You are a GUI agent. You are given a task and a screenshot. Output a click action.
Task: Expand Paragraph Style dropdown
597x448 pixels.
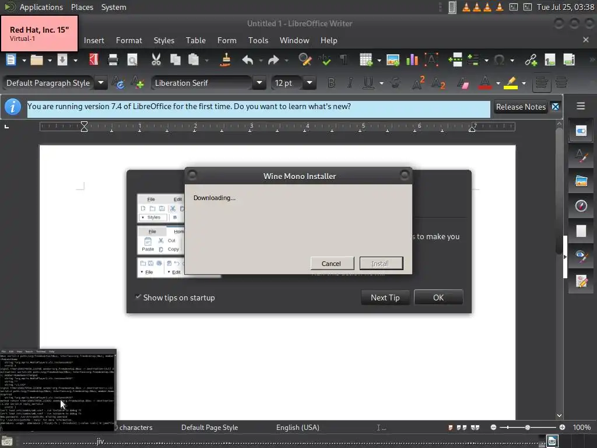pyautogui.click(x=101, y=83)
